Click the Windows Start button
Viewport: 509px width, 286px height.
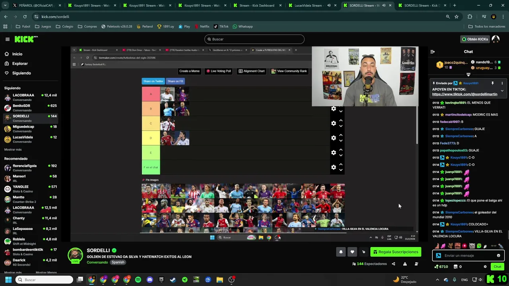[x=8, y=280]
